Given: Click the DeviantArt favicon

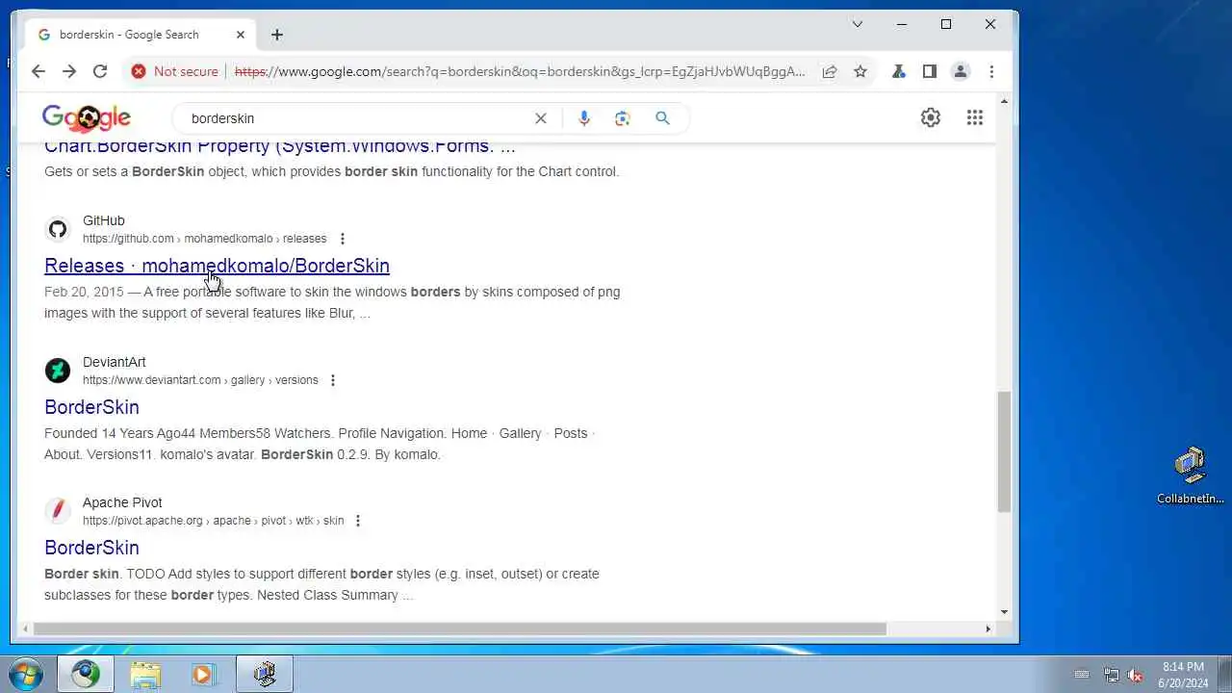Looking at the screenshot, I should click(58, 371).
